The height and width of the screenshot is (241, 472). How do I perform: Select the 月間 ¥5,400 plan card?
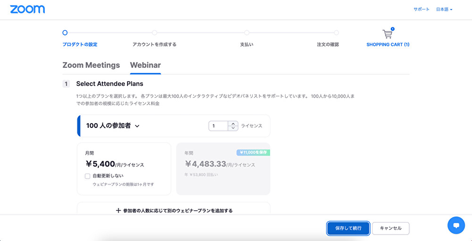[124, 169]
